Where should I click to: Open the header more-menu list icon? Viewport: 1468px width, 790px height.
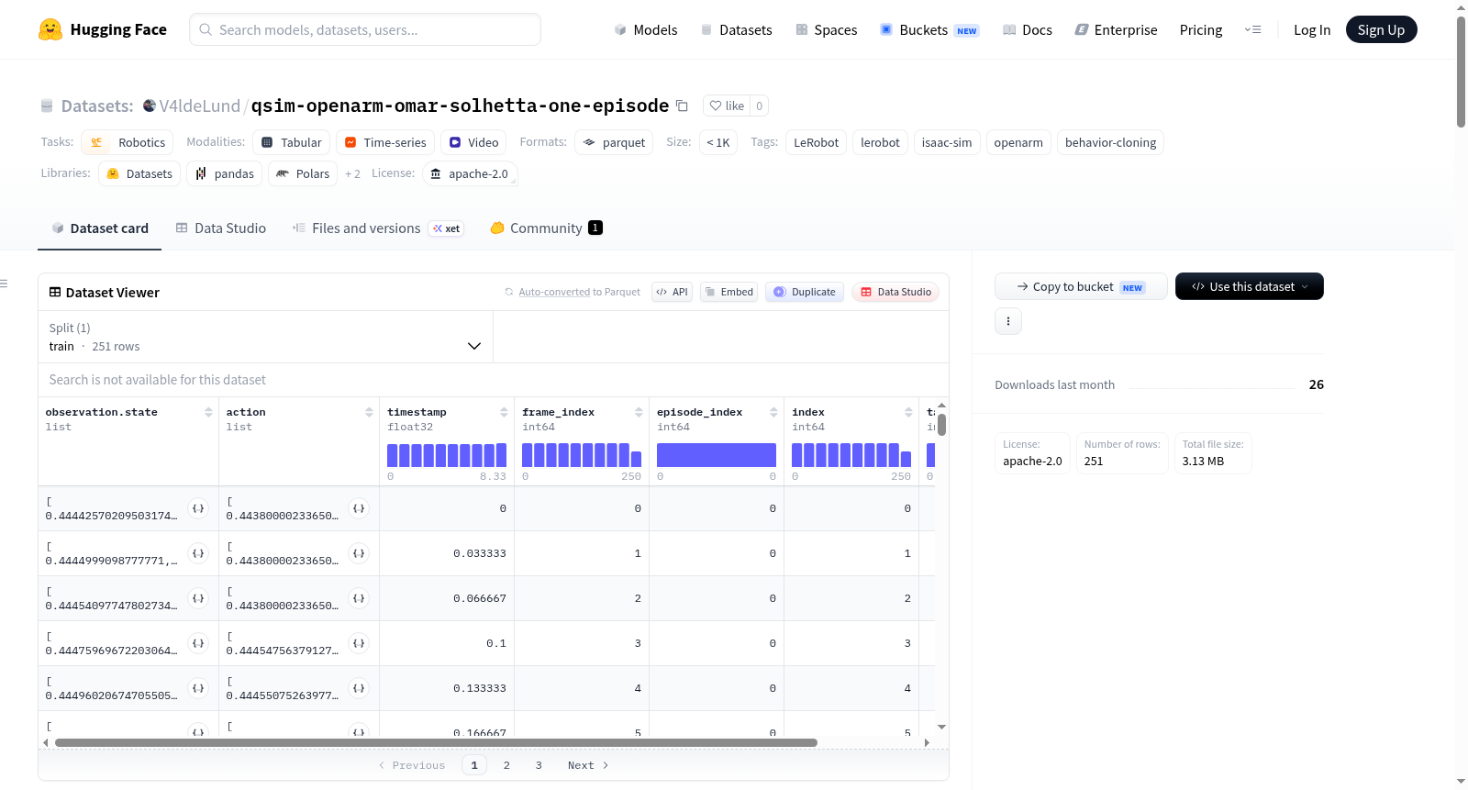click(x=1252, y=29)
